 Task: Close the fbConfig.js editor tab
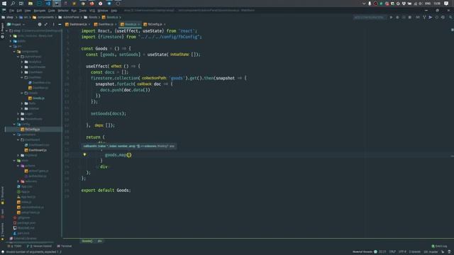165,24
